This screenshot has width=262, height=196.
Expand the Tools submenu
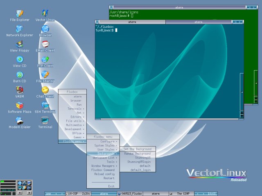click(x=103, y=162)
